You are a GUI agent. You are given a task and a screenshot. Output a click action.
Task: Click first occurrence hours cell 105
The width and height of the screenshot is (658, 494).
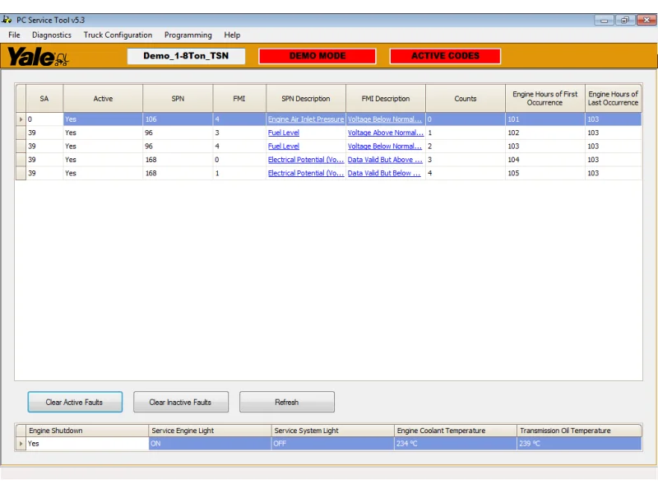click(545, 173)
